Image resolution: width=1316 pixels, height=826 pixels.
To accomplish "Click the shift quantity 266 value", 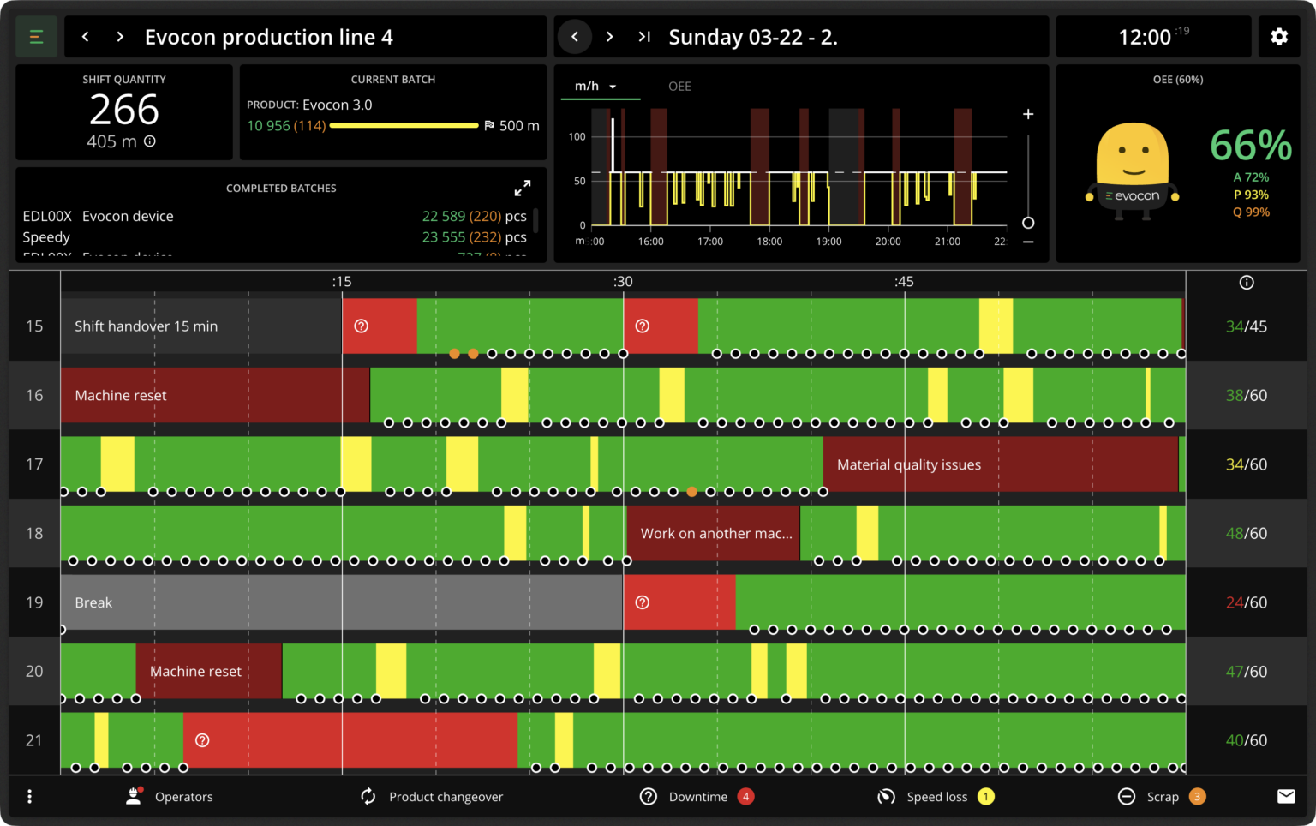I will [x=124, y=110].
